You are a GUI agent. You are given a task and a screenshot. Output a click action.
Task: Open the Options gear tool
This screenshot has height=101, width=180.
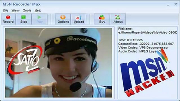tap(63, 19)
